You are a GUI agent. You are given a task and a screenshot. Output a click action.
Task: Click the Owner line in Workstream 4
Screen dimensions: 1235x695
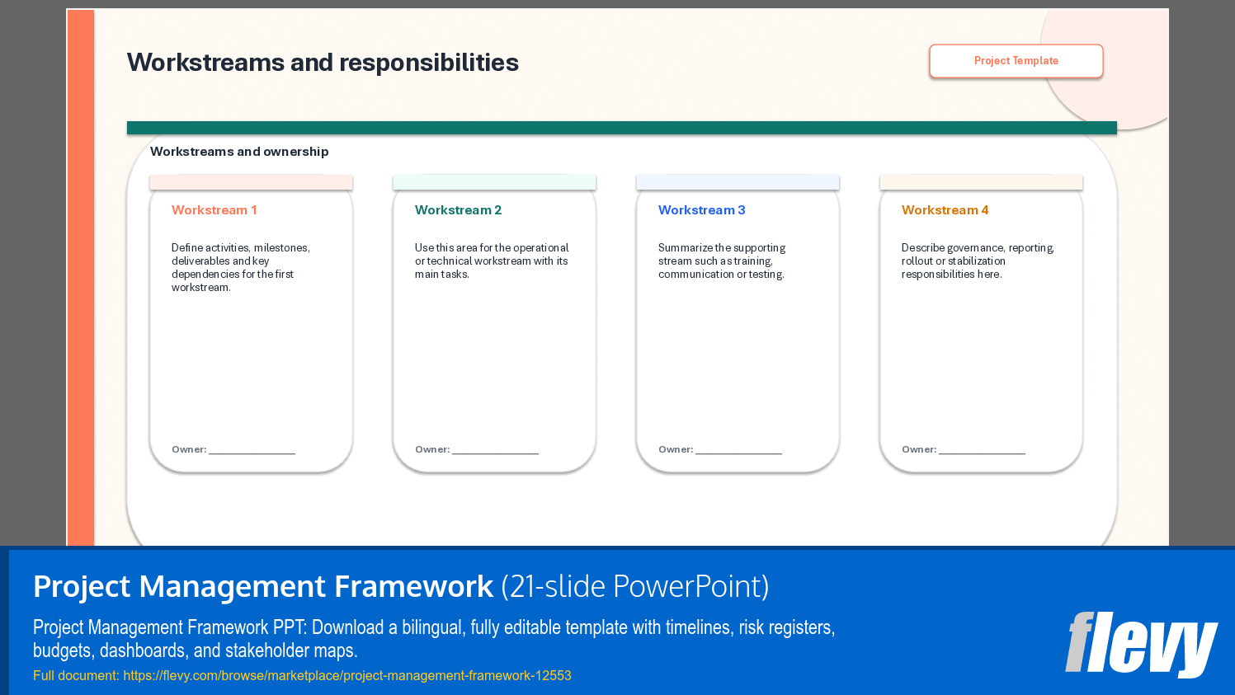[x=964, y=449]
